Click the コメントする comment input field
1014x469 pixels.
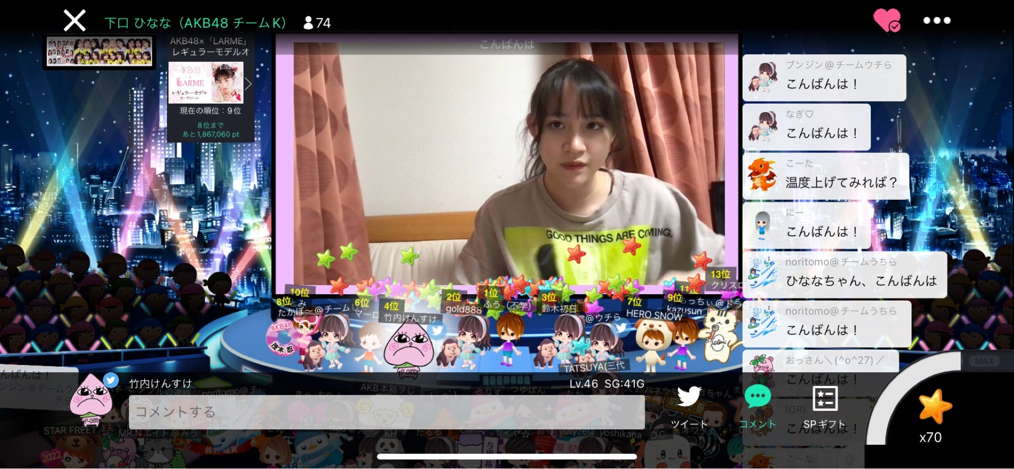pos(386,412)
